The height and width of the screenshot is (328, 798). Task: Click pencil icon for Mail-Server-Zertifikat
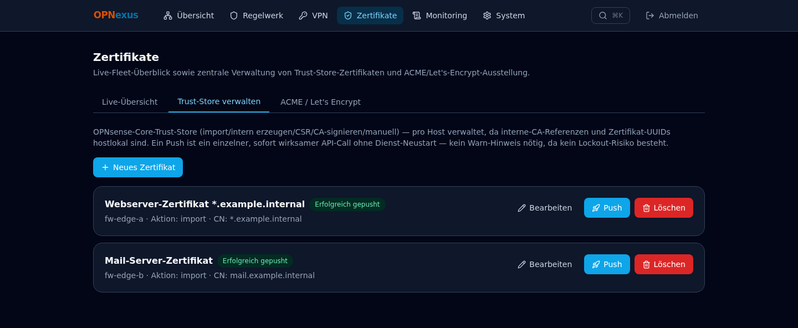click(522, 264)
